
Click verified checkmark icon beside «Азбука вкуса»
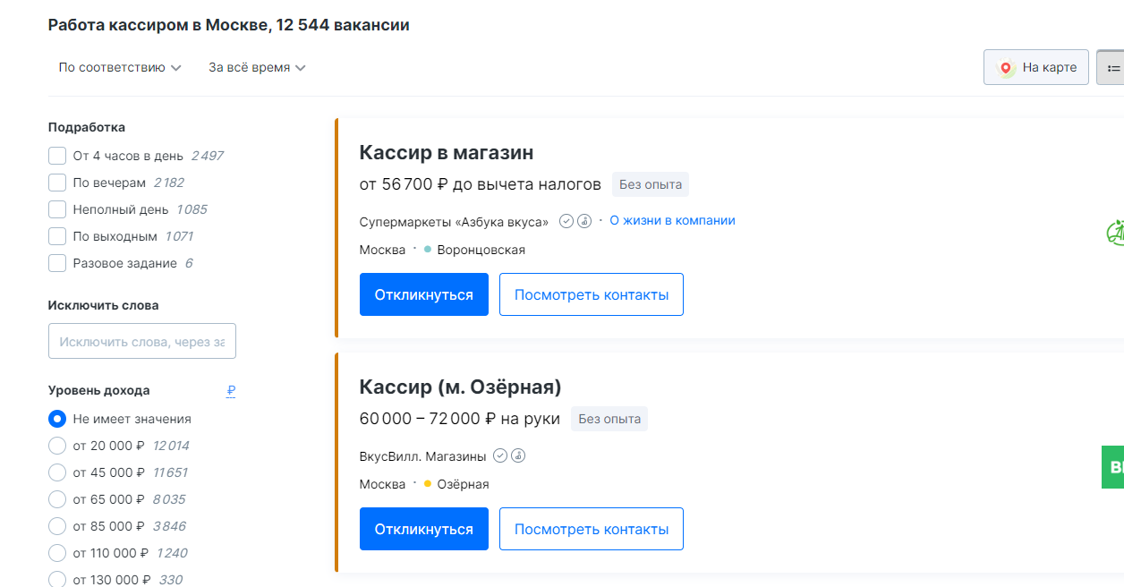566,221
